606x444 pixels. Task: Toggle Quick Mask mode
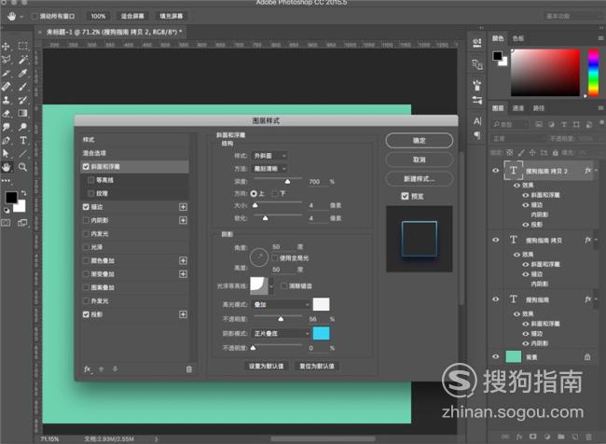pyautogui.click(x=6, y=223)
